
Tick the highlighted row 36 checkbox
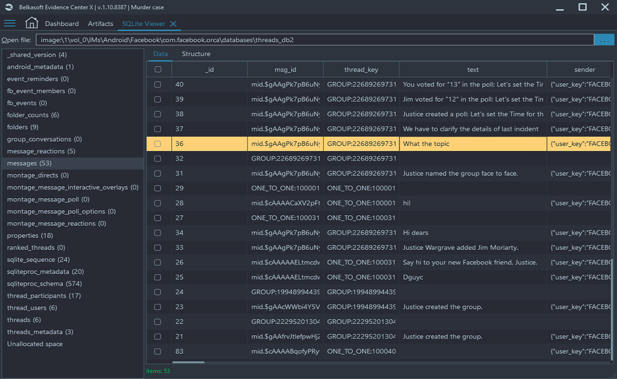tap(158, 144)
